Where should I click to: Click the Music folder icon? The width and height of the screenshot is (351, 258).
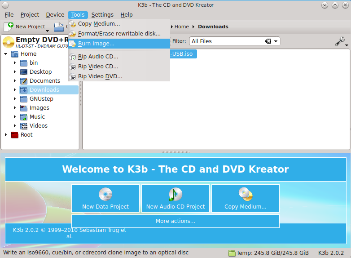pyautogui.click(x=24, y=117)
